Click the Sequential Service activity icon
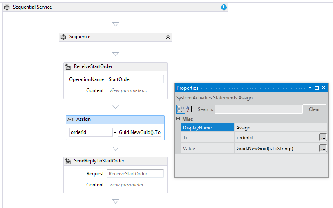Image resolution: width=333 pixels, height=208 pixels. pyautogui.click(x=7, y=7)
